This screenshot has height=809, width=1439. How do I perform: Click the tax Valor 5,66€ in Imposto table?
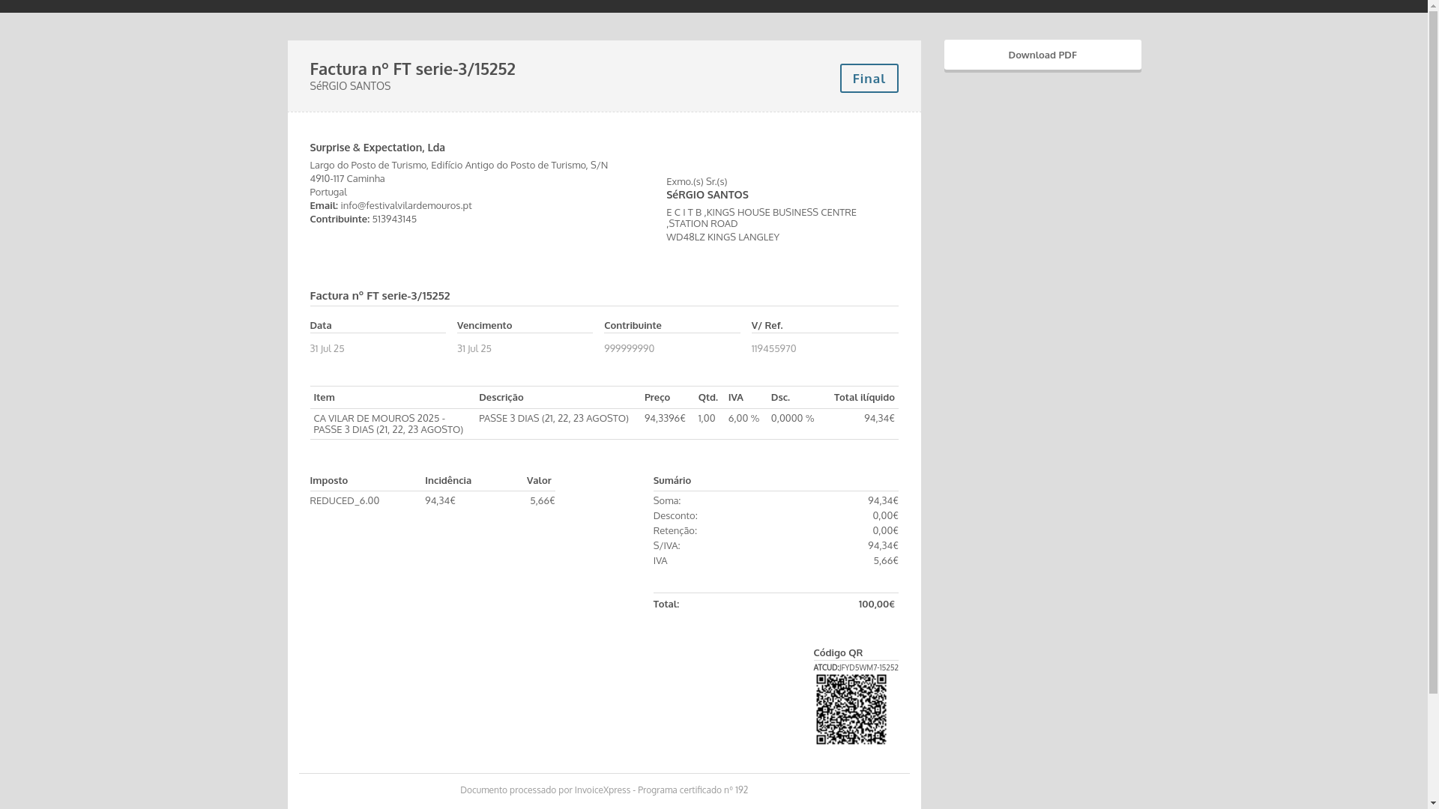click(542, 501)
